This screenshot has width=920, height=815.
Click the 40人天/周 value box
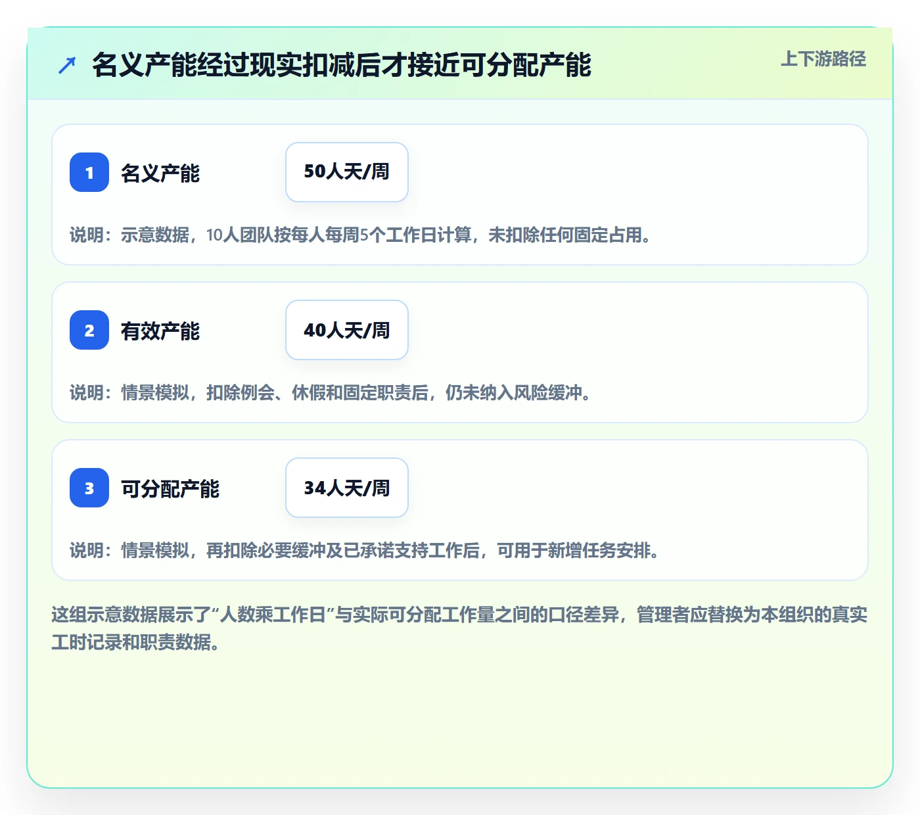347,330
